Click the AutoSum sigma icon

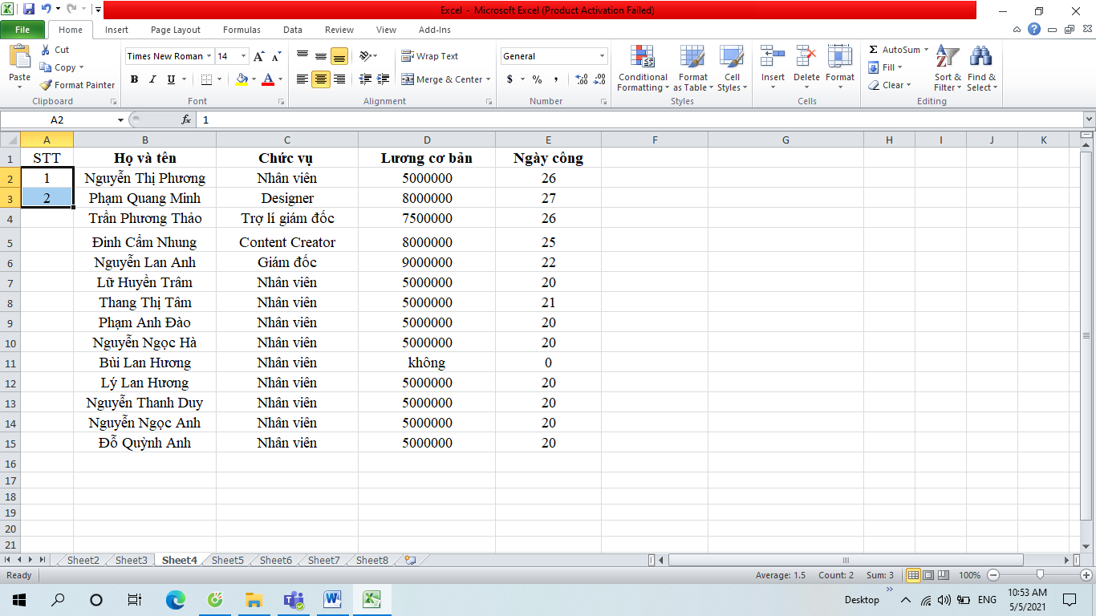874,50
